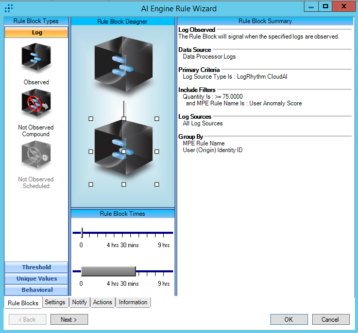Click the connector line between rule blocks

click(x=124, y=108)
